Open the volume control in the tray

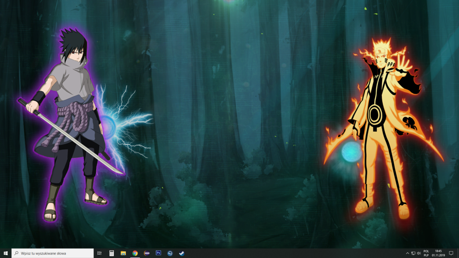pyautogui.click(x=419, y=253)
